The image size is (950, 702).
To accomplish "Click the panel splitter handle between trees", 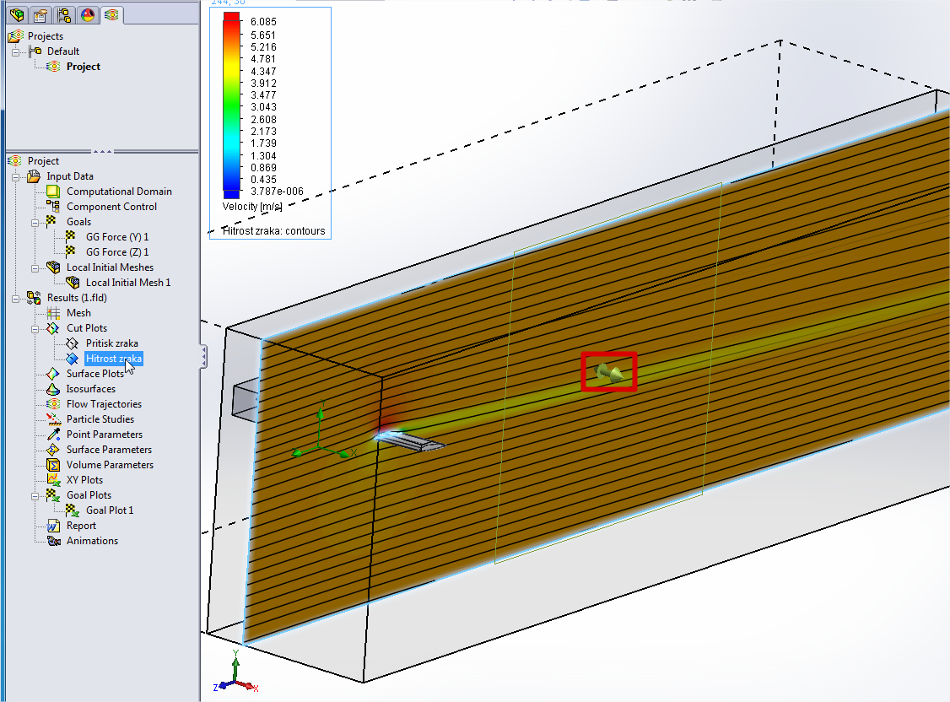I will pos(101,151).
